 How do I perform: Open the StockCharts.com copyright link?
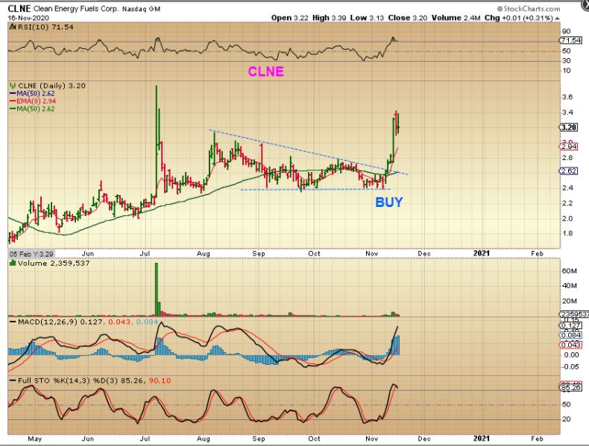coord(529,9)
